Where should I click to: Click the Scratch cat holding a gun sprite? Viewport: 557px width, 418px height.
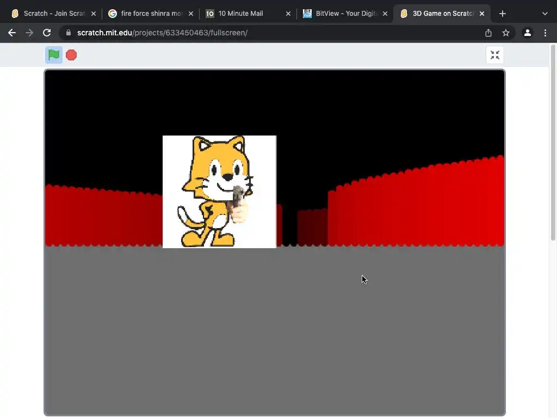(x=219, y=192)
